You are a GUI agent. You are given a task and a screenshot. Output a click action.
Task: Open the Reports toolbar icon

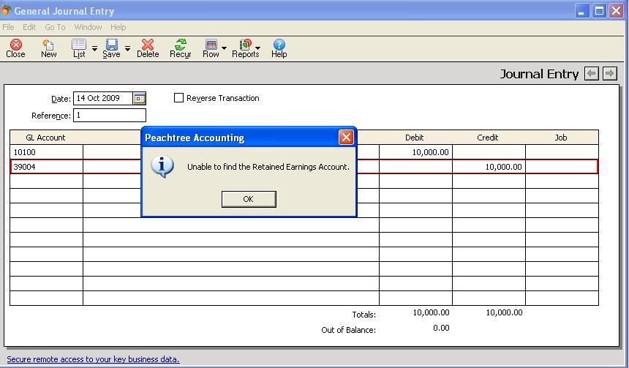[246, 48]
